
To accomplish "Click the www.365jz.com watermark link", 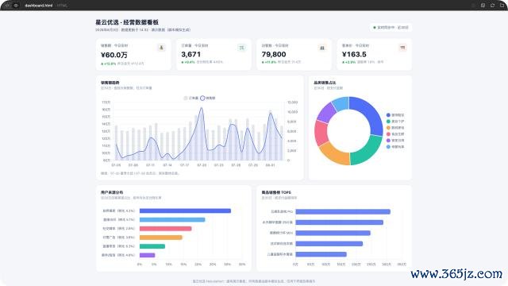I will point(456,274).
